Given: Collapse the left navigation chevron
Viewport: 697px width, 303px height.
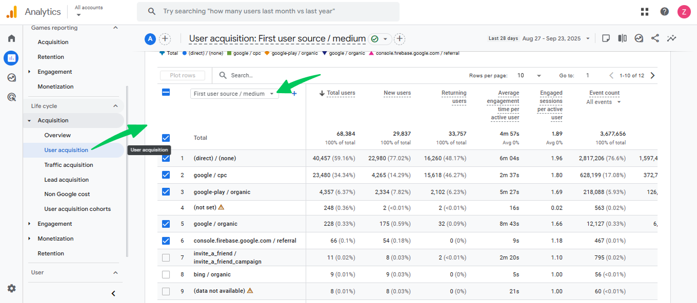Looking at the screenshot, I should [x=113, y=293].
